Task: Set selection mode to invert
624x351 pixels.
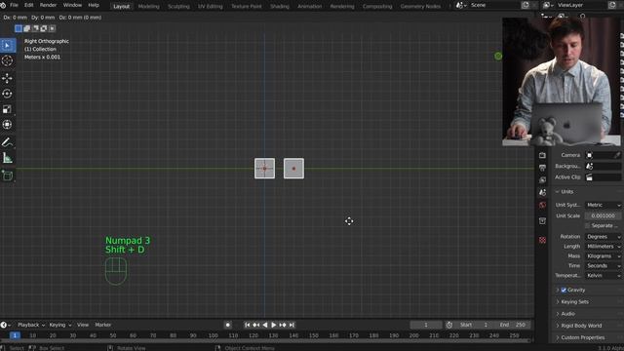Action: [44, 28]
